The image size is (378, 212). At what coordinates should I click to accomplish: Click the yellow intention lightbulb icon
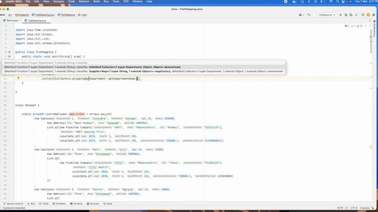point(18,78)
